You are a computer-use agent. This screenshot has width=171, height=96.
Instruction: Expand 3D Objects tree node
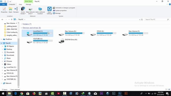pyautogui.click(x=2, y=46)
